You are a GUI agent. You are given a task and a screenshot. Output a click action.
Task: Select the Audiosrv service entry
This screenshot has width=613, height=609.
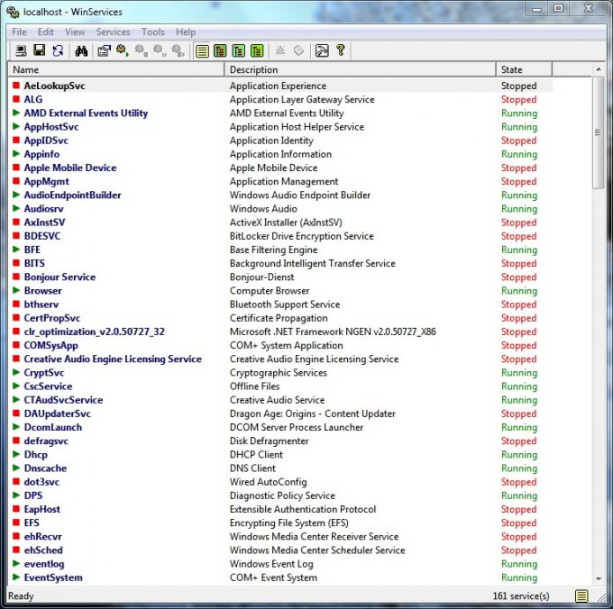(x=43, y=209)
